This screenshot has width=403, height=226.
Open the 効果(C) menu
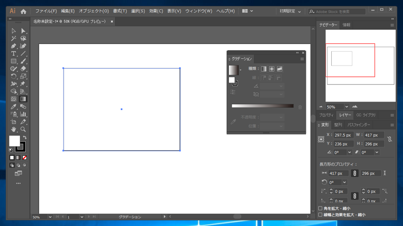point(156,11)
